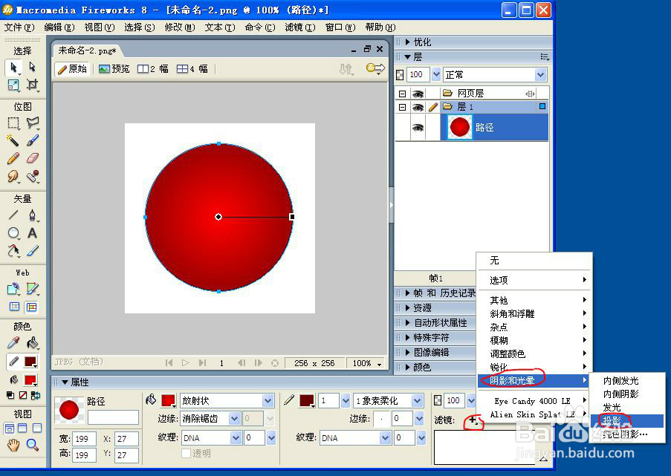Select the Pencil tool

pos(13,158)
